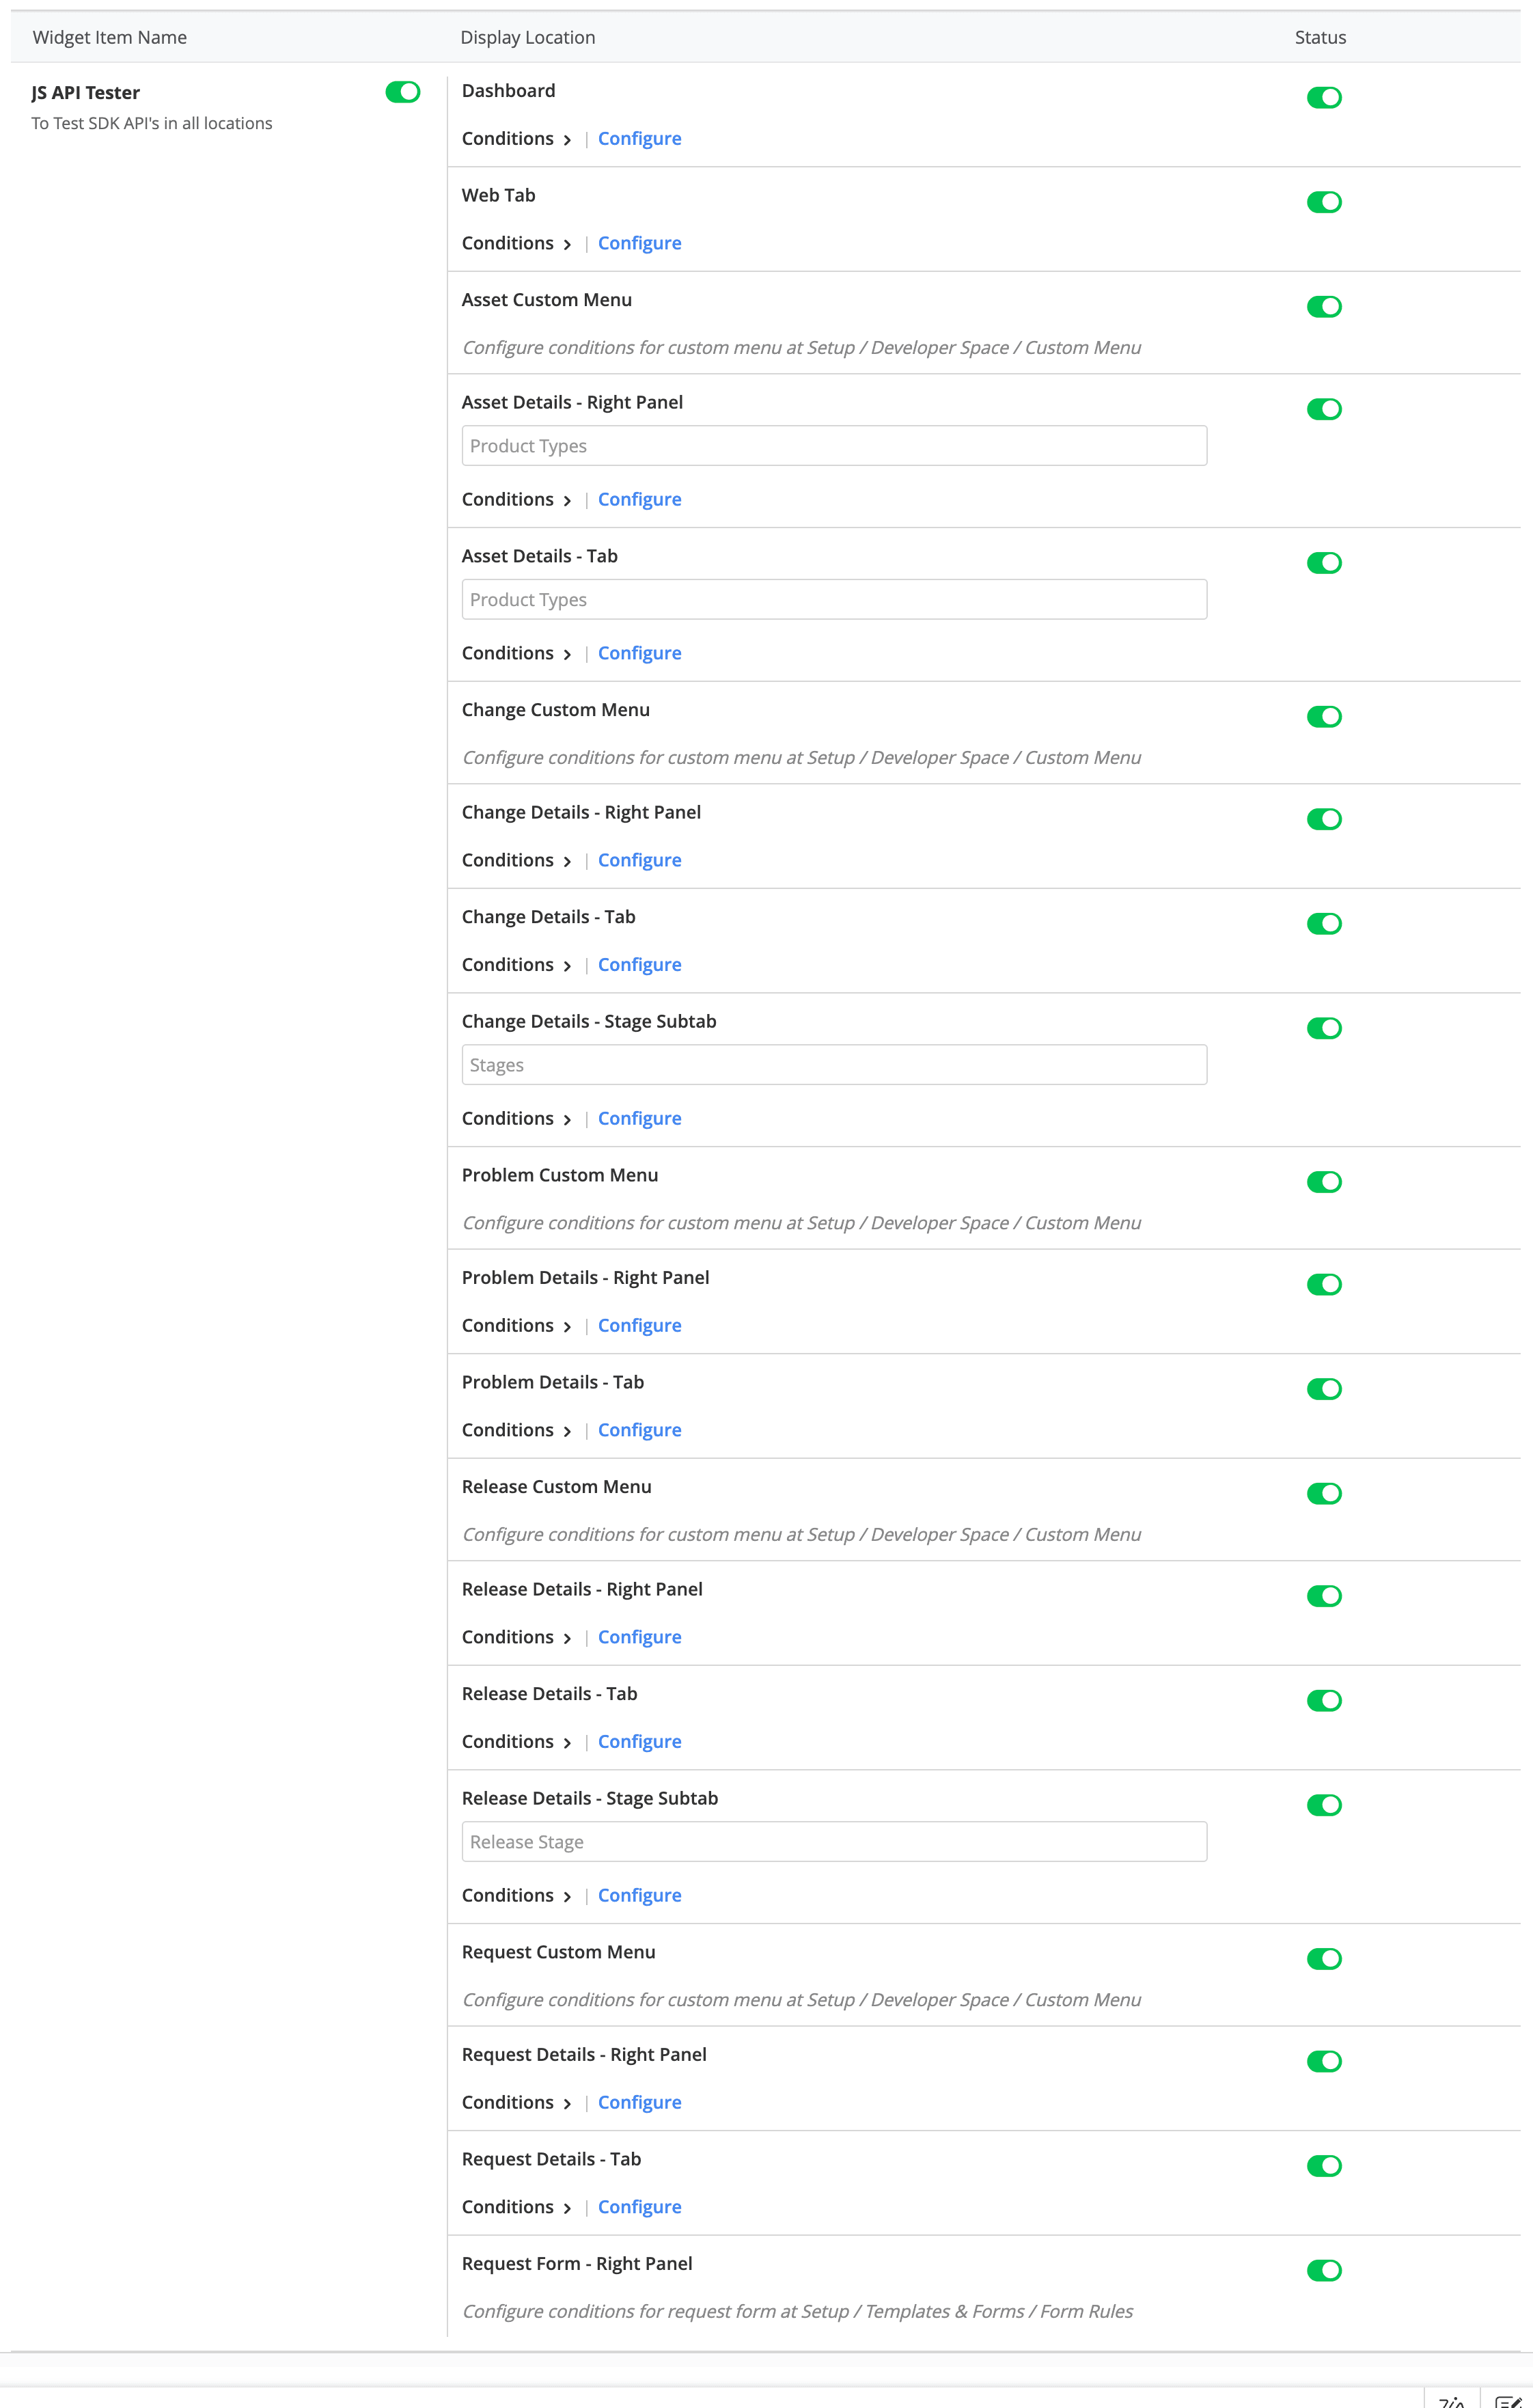Click Configure link for Web Tab

pos(639,244)
